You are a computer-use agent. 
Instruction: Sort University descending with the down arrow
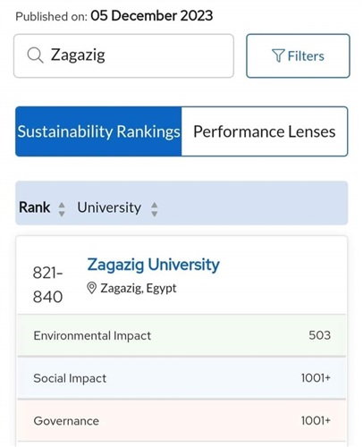154,214
